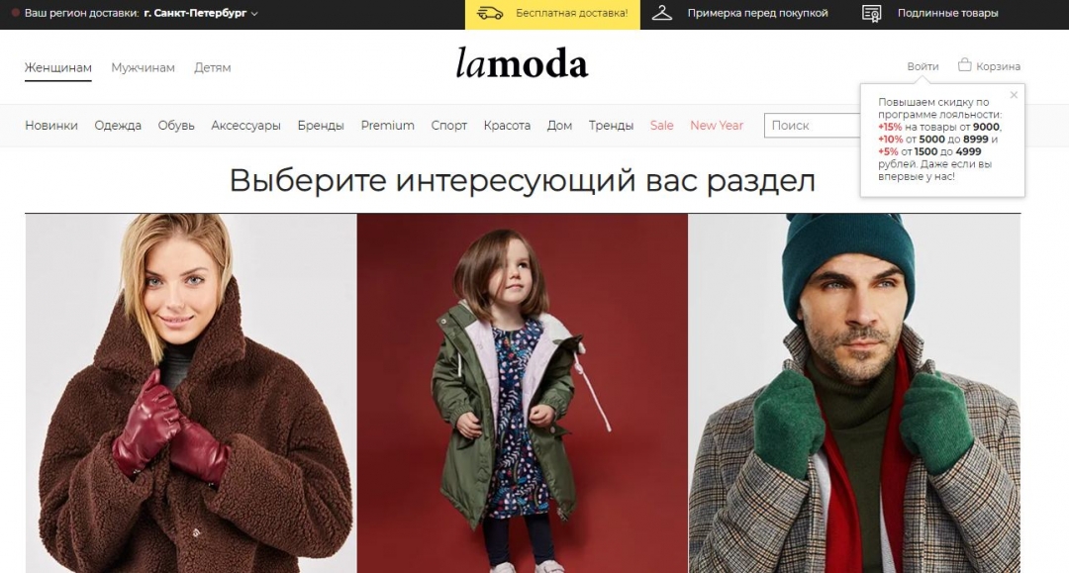Switch to the Мужчинам tab
Image resolution: width=1069 pixels, height=573 pixels.
pos(143,67)
